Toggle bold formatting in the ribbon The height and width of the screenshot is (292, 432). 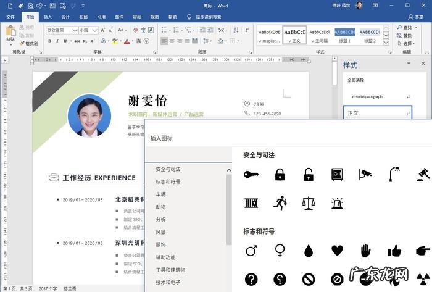click(49, 41)
